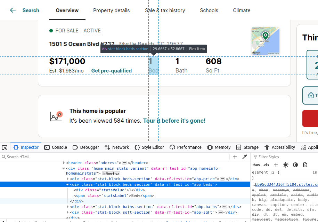The width and height of the screenshot is (318, 222).
Task: Switch to the Memory tab
Action: click(219, 147)
